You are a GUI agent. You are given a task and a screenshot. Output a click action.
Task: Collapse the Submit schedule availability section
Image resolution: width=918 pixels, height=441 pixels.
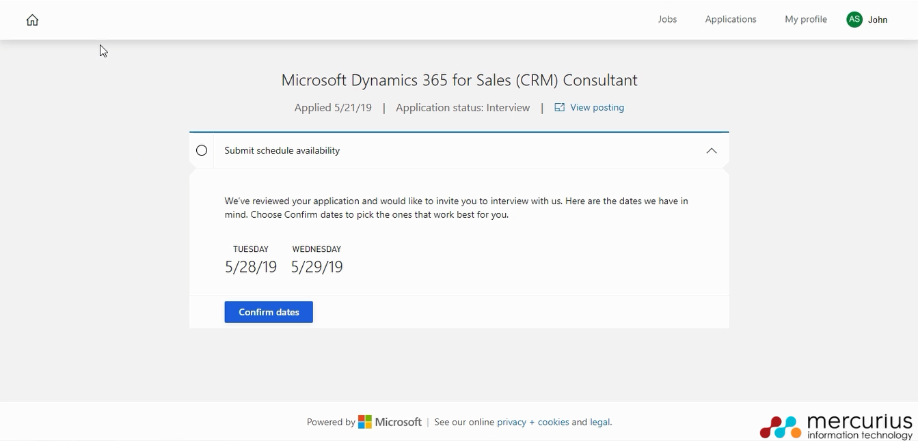(x=712, y=150)
